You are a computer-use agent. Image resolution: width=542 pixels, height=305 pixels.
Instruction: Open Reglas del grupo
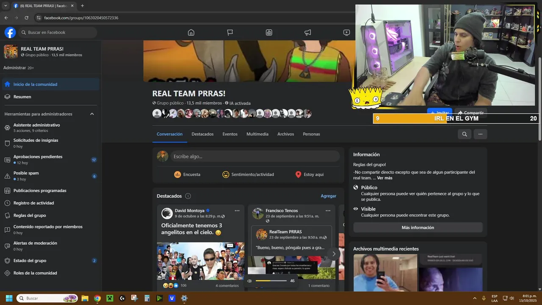pyautogui.click(x=50, y=215)
